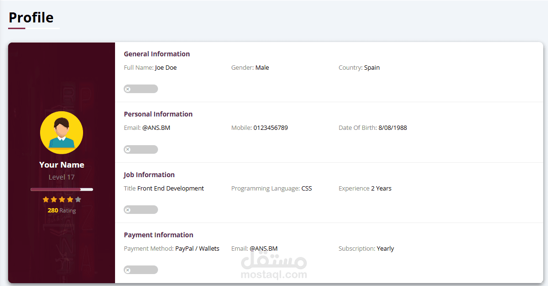
Task: Select the Job Information heading
Action: point(149,175)
